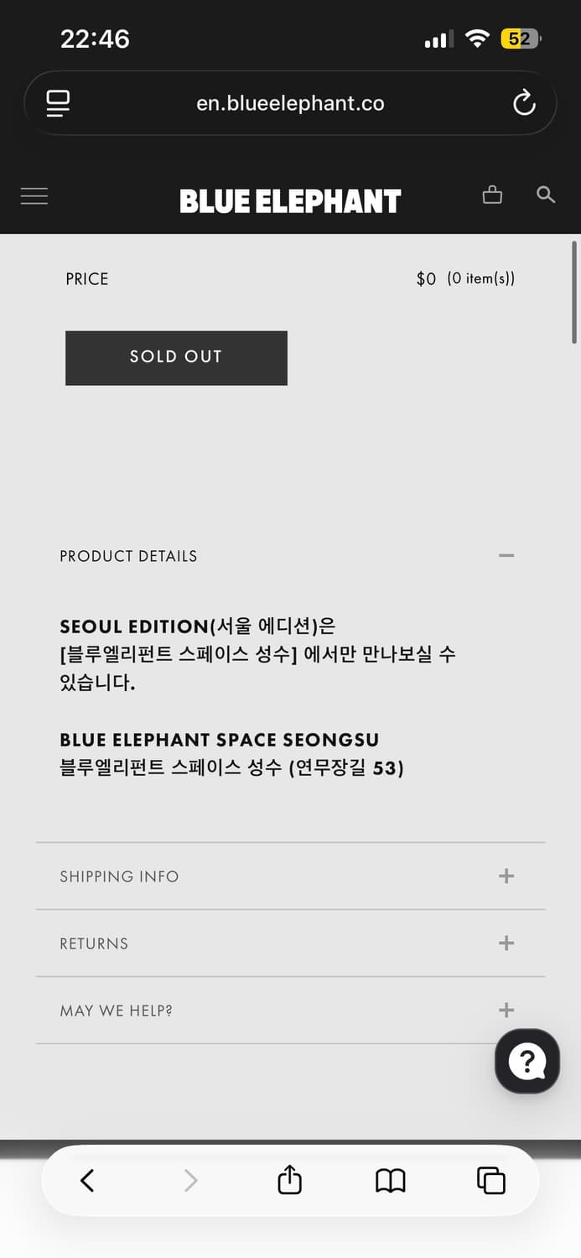Open the shopping bag cart
The height and width of the screenshot is (1258, 581).
[492, 195]
